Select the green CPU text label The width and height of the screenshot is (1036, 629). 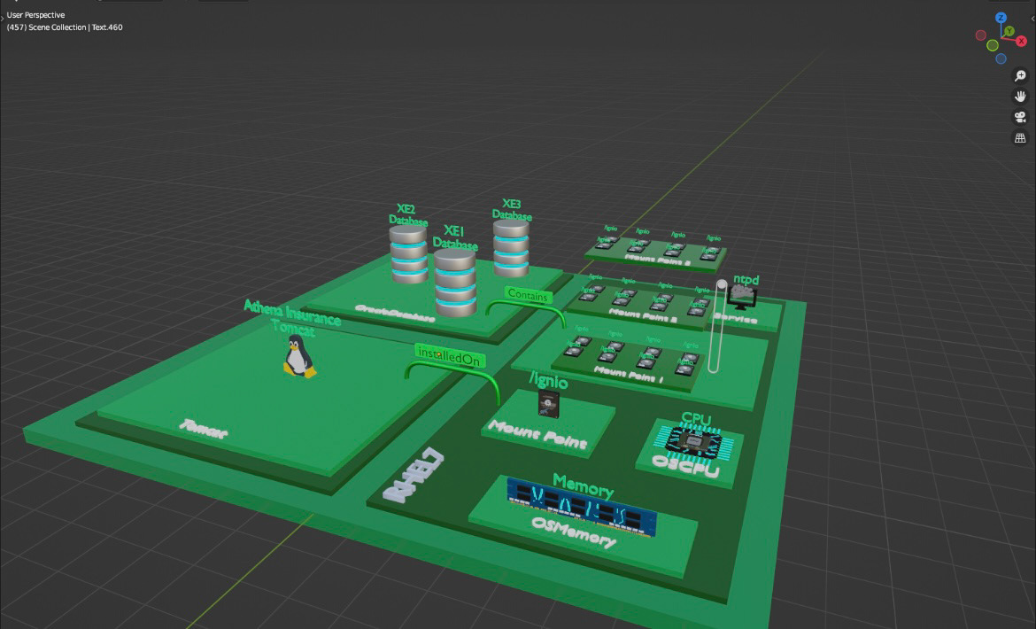[x=696, y=419]
